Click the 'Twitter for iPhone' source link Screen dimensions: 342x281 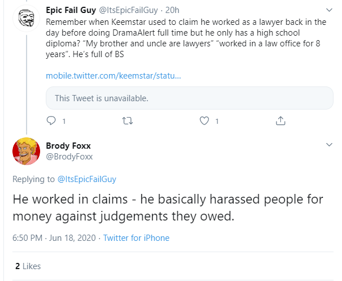pyautogui.click(x=136, y=238)
